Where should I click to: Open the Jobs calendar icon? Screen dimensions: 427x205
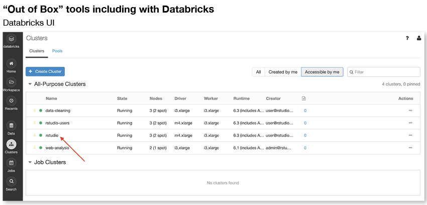(x=11, y=163)
